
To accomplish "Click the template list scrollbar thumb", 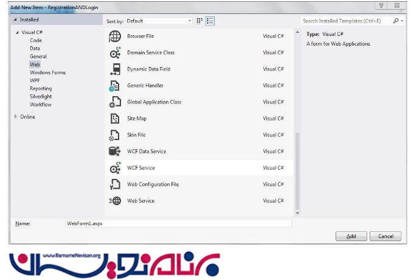I will pyautogui.click(x=297, y=170).
